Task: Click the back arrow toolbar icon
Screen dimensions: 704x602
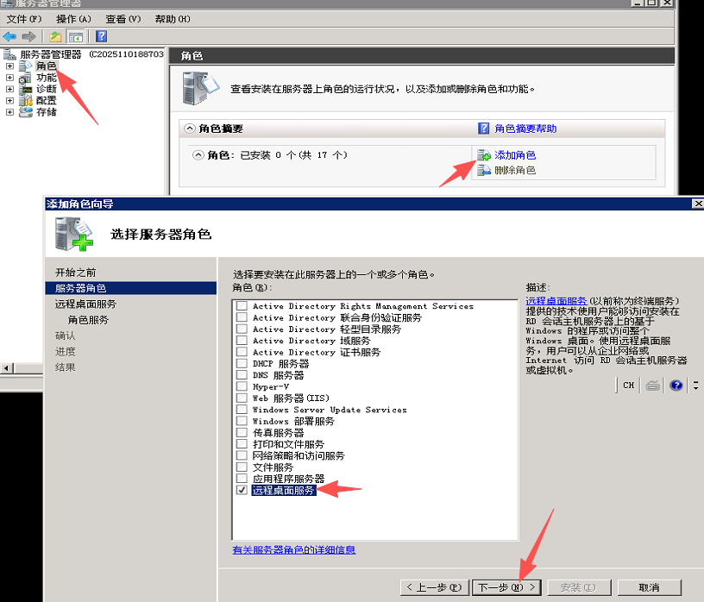Action: (9, 36)
